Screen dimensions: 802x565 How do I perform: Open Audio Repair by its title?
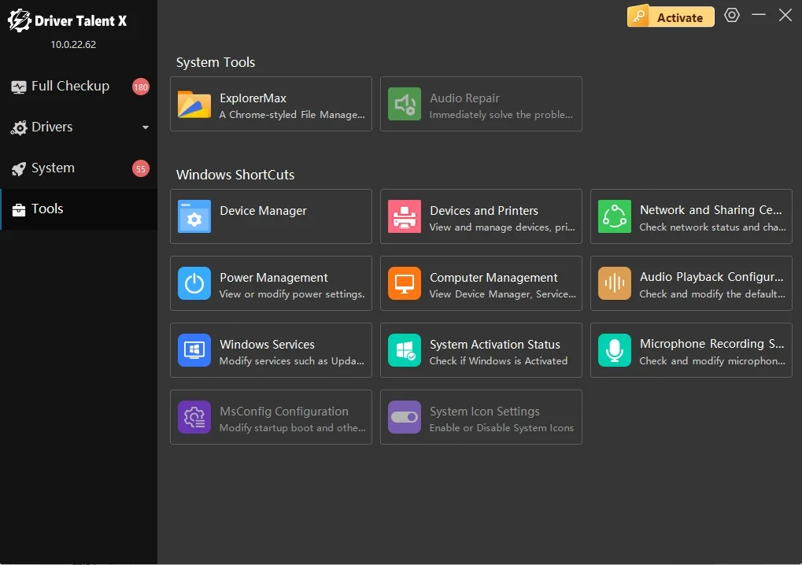[464, 98]
